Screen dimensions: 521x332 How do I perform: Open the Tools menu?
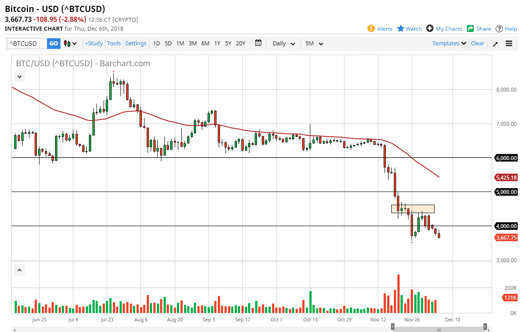[114, 43]
